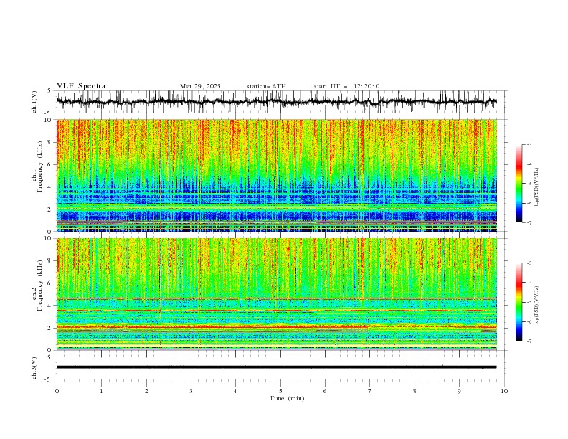This screenshot has height=439, width=568.
Task: Click the "station=ATH" label
Action: click(x=266, y=86)
